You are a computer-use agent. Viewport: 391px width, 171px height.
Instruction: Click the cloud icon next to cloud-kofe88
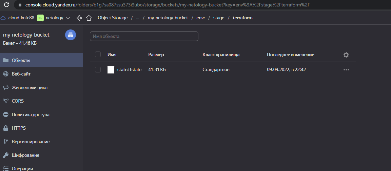3,18
